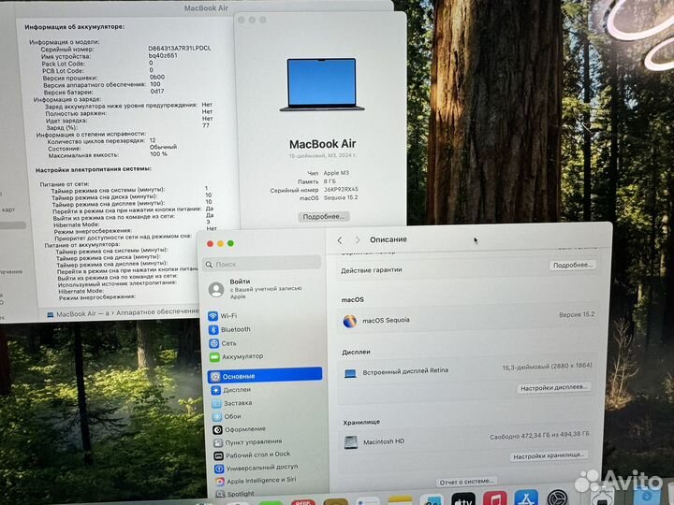
Task: Open System Settings from the Dock
Action: tap(558, 498)
